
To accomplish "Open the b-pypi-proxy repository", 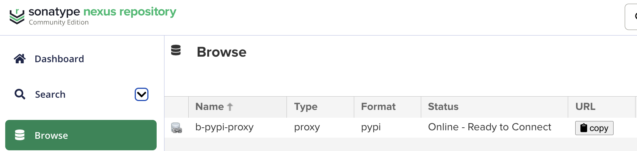I will coord(224,127).
